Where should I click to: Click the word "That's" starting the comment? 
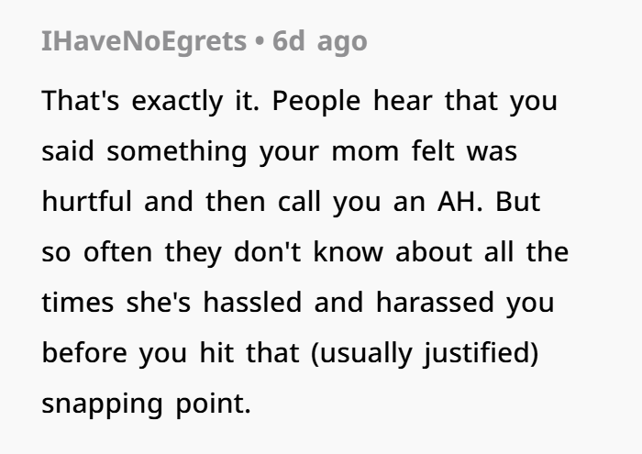pos(81,100)
